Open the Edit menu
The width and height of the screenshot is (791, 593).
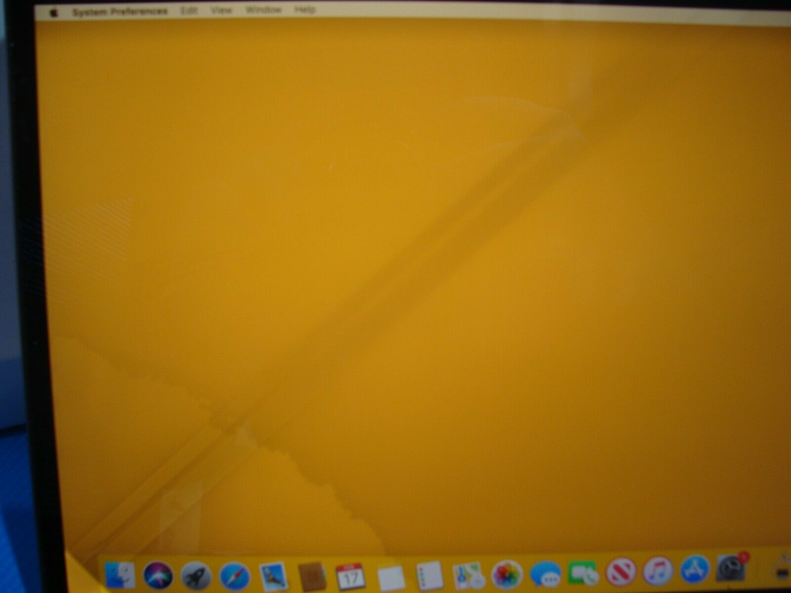(x=190, y=8)
